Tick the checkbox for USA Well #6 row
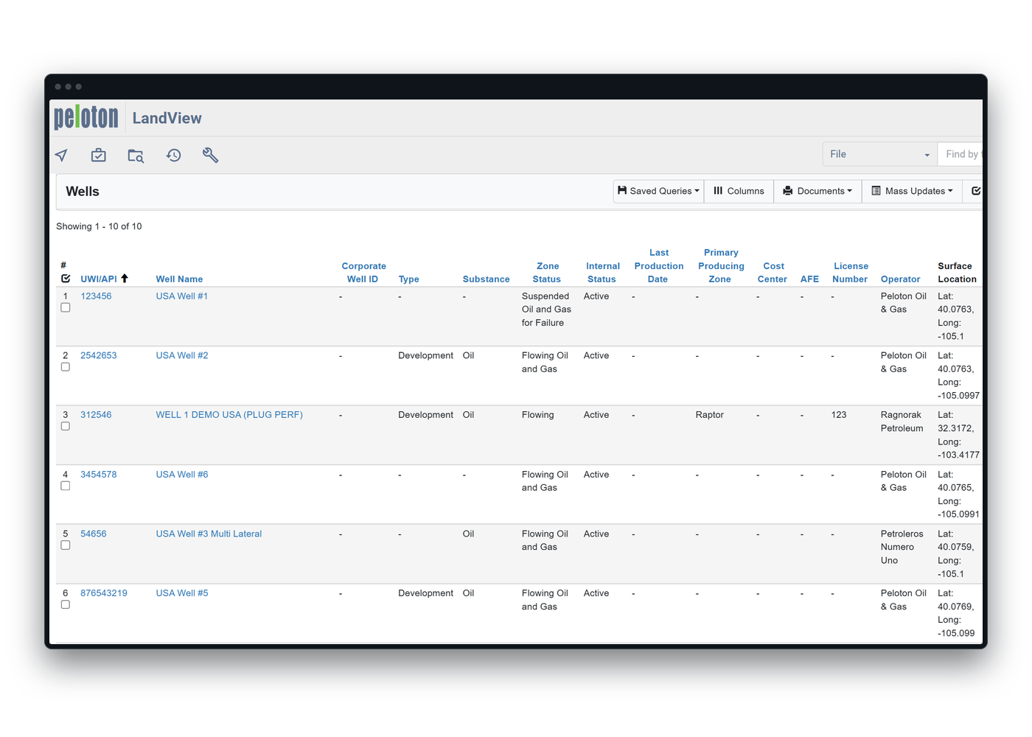The height and width of the screenshot is (737, 1032). (66, 486)
